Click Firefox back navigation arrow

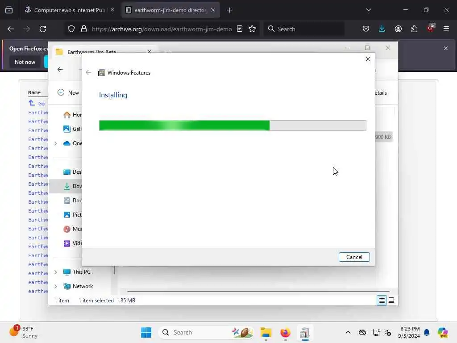point(11,29)
